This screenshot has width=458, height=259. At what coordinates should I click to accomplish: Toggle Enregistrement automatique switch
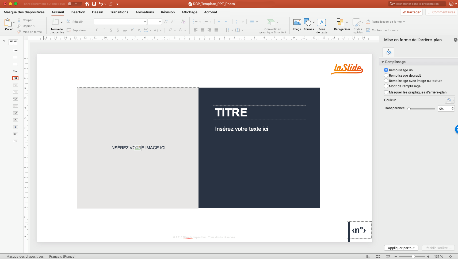click(x=75, y=4)
